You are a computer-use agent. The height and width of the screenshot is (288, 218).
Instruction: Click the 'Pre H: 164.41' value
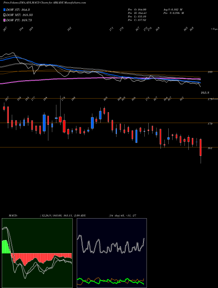click(137, 13)
